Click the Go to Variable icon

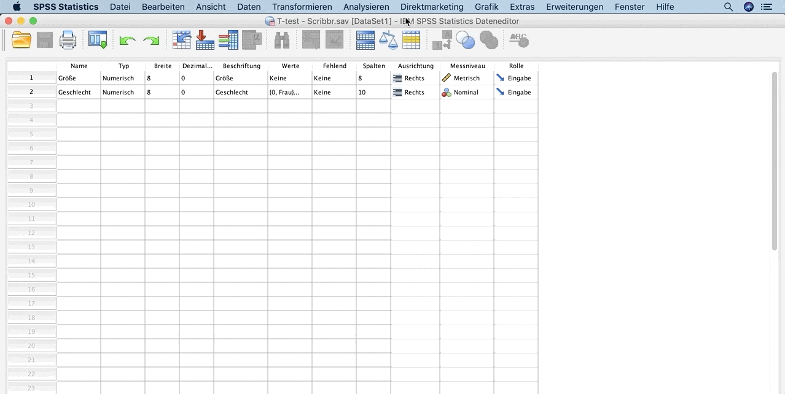click(x=205, y=41)
